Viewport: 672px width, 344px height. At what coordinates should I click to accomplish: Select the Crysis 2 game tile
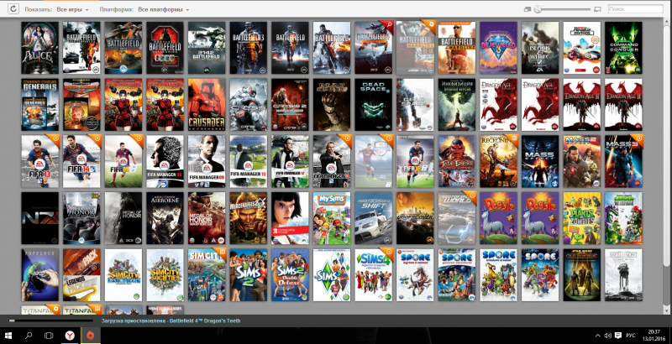pyautogui.click(x=290, y=105)
